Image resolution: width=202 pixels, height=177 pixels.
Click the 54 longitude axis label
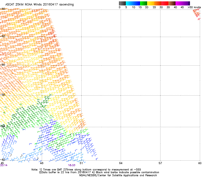click(x=121, y=163)
